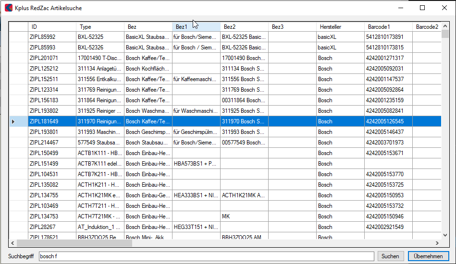This screenshot has height=264, width=456.
Task: Sort by the Bez column header
Action: coord(148,27)
